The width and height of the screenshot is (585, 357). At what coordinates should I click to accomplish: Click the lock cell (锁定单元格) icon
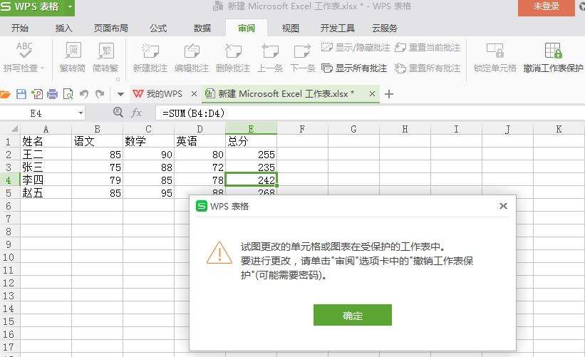pos(495,51)
